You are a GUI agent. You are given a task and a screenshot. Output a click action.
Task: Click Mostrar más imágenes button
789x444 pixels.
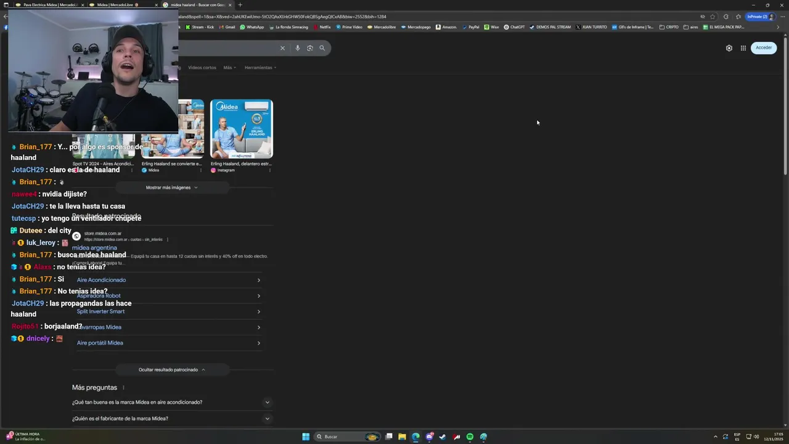171,187
